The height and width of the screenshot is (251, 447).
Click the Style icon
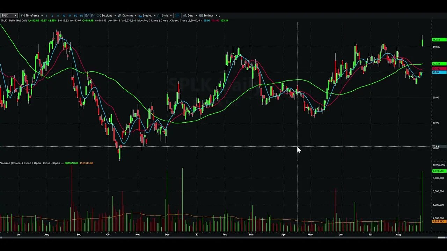click(159, 16)
